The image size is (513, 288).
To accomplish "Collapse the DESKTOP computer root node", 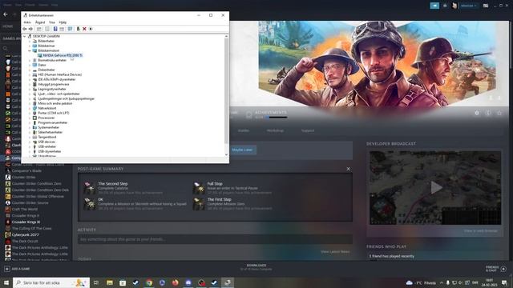I will tap(25, 36).
